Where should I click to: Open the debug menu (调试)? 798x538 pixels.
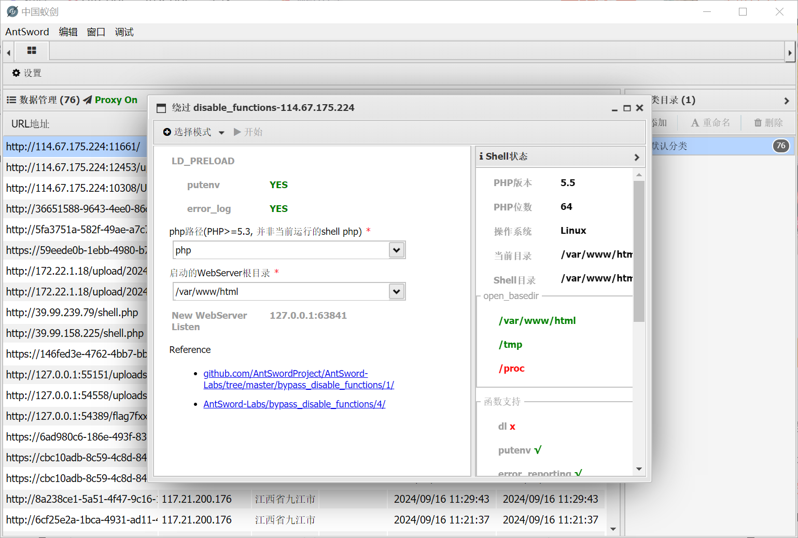pyautogui.click(x=124, y=32)
